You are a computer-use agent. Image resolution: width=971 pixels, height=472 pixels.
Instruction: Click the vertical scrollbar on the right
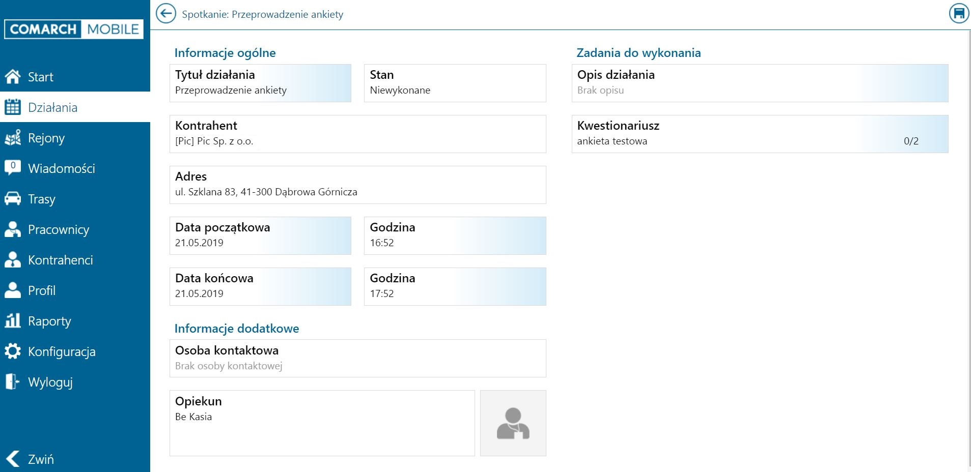pyautogui.click(x=968, y=249)
